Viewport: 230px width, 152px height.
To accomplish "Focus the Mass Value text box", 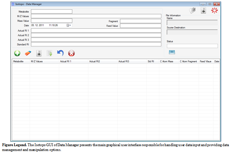I will click(51, 21).
